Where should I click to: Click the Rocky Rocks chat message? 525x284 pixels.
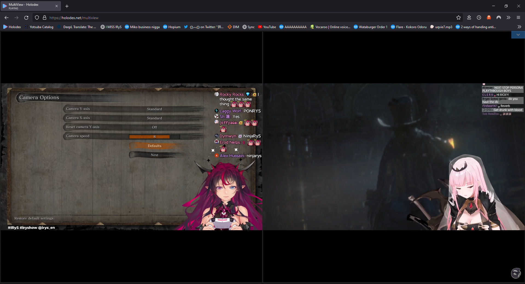coord(237,99)
